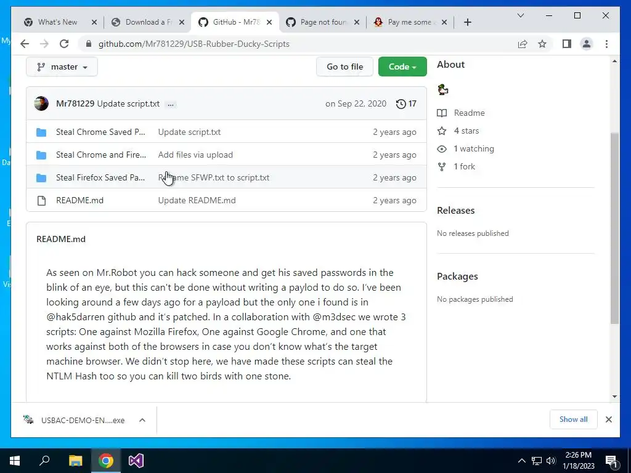Close the Download a Fr tab

pyautogui.click(x=182, y=22)
